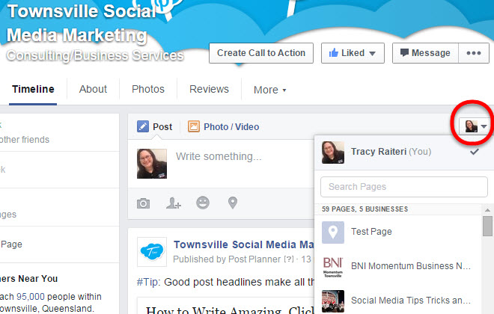The height and width of the screenshot is (314, 494).
Task: Click the Townsville Social Media Marketing page title
Action: tap(82, 22)
